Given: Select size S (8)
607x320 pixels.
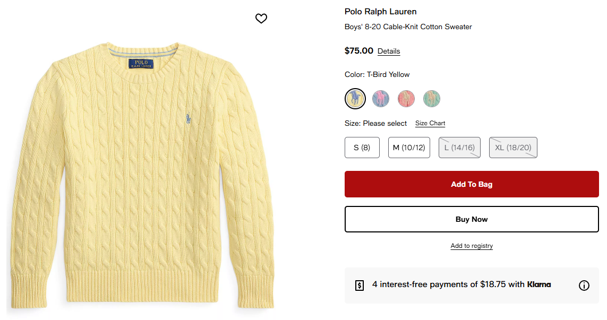Looking at the screenshot, I should click(362, 148).
